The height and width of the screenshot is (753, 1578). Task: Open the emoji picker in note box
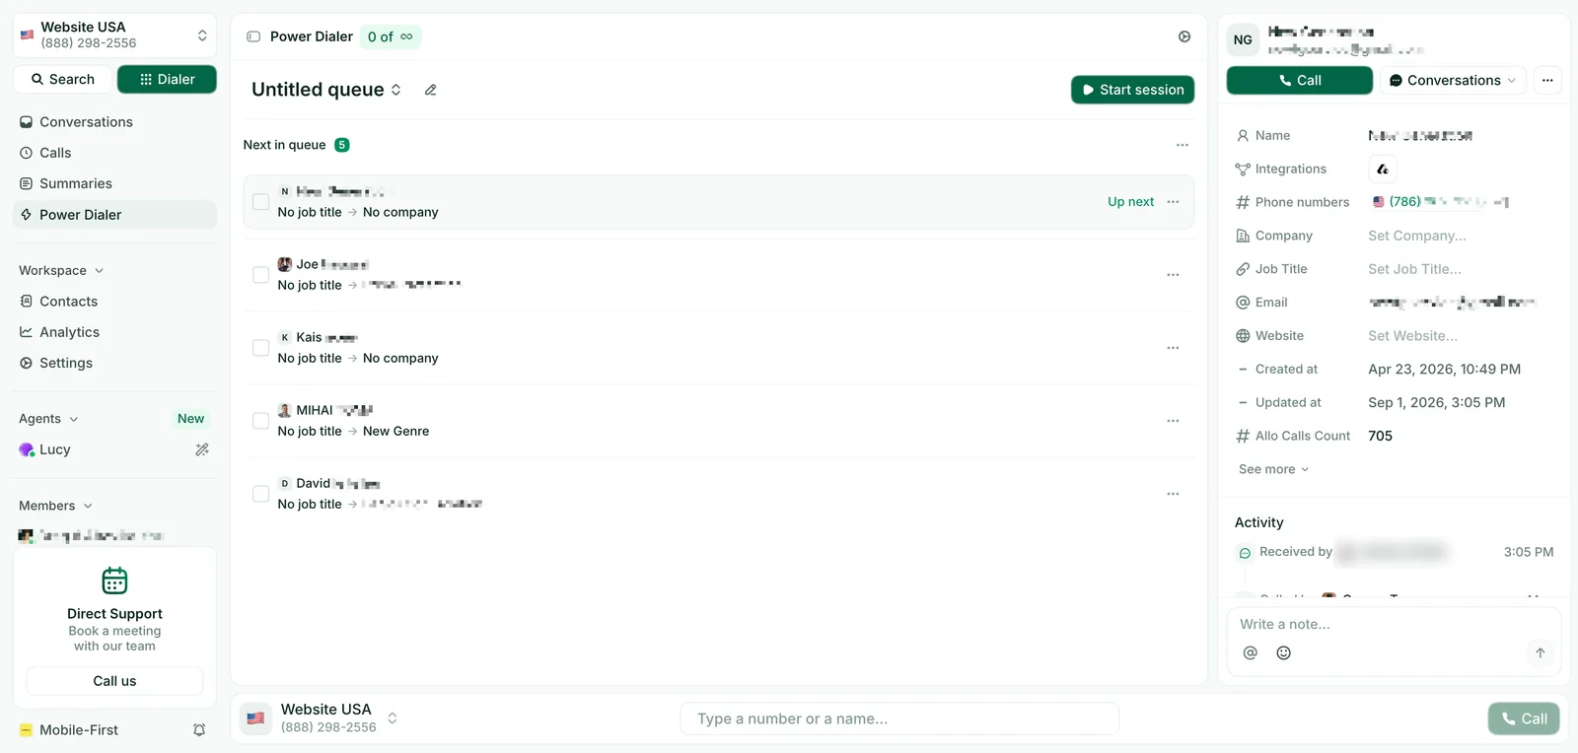(x=1283, y=652)
